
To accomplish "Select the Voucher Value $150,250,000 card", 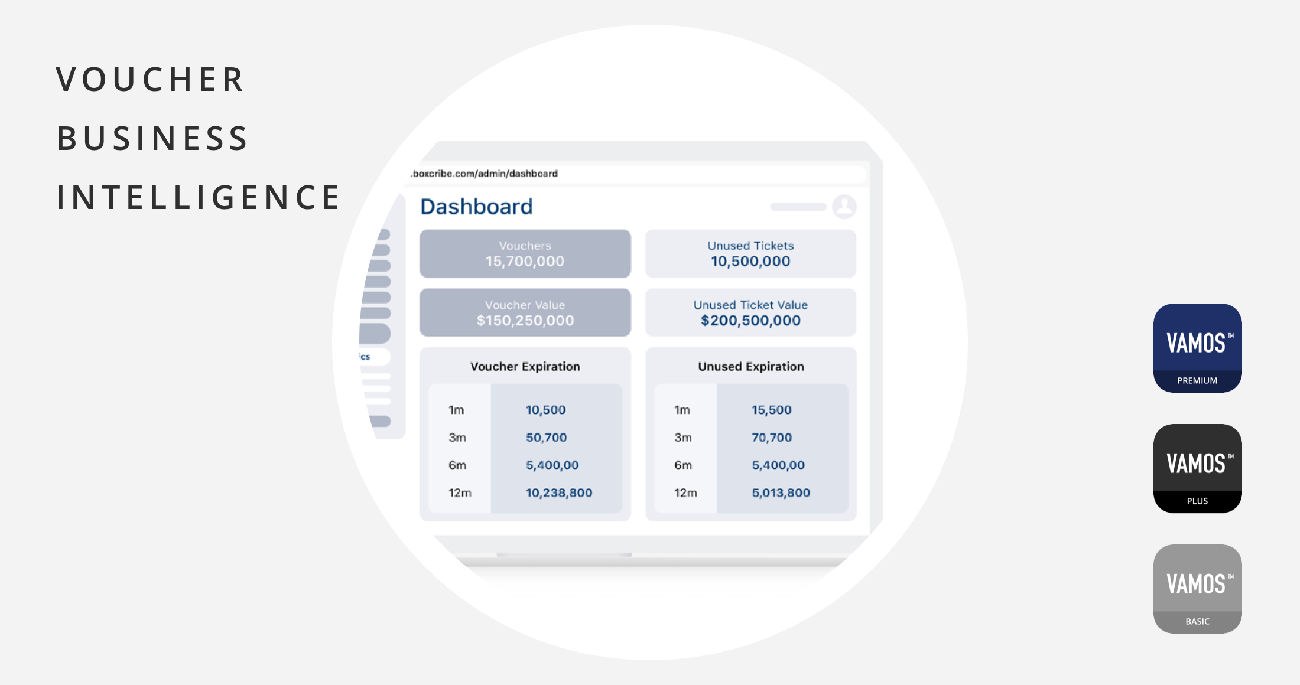I will tap(525, 312).
